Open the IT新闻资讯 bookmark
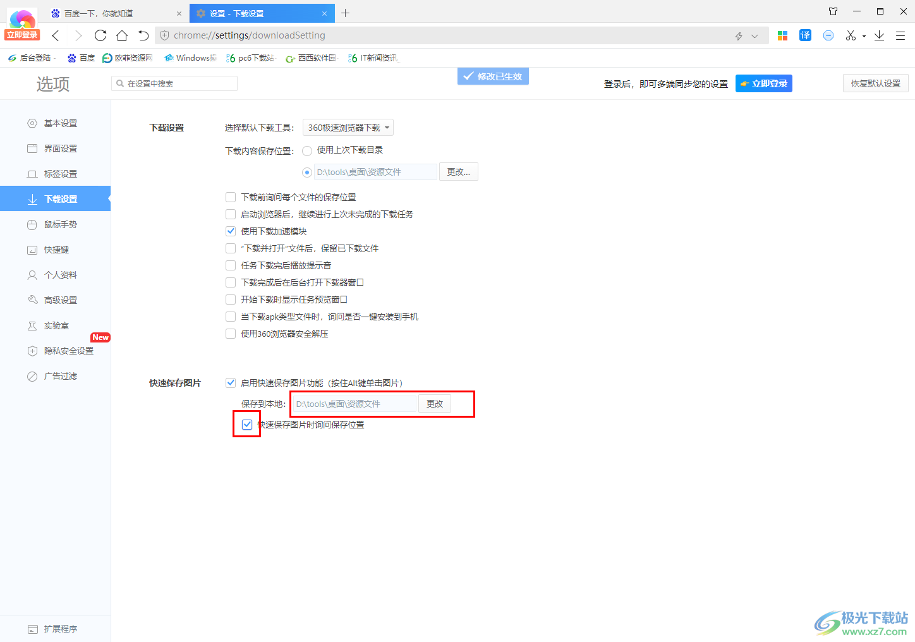The width and height of the screenshot is (915, 642). 374,58
